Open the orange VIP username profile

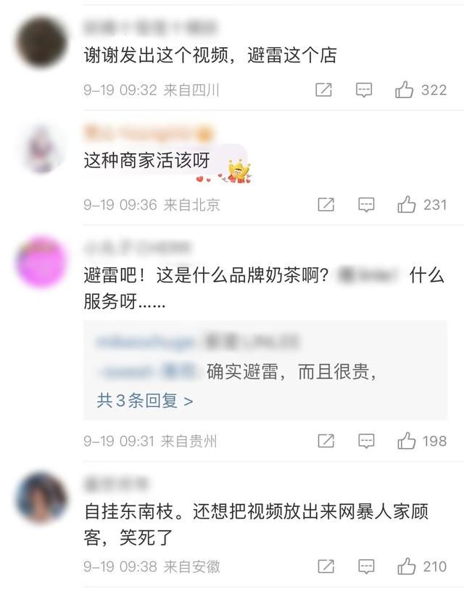[x=149, y=134]
